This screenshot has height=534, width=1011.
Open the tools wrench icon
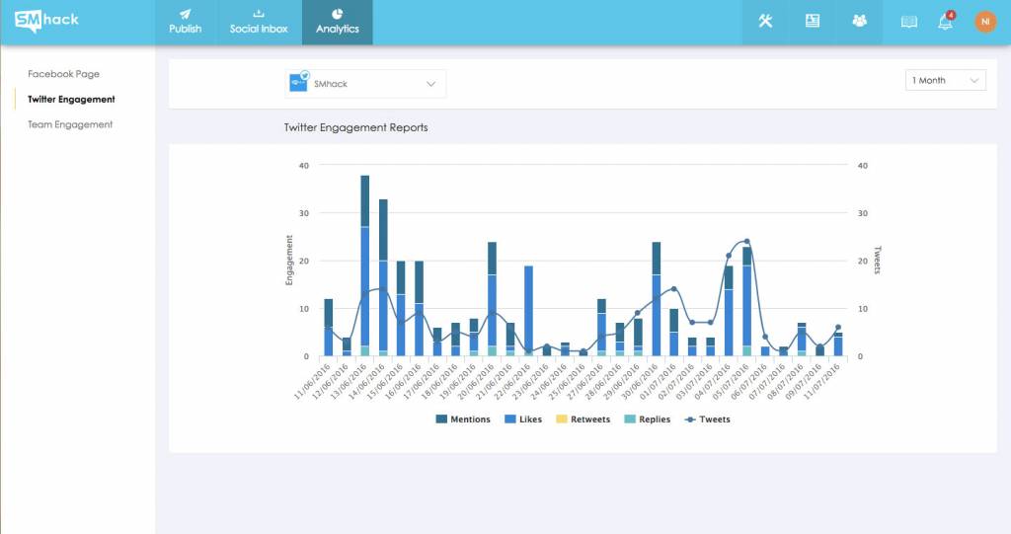tap(765, 21)
